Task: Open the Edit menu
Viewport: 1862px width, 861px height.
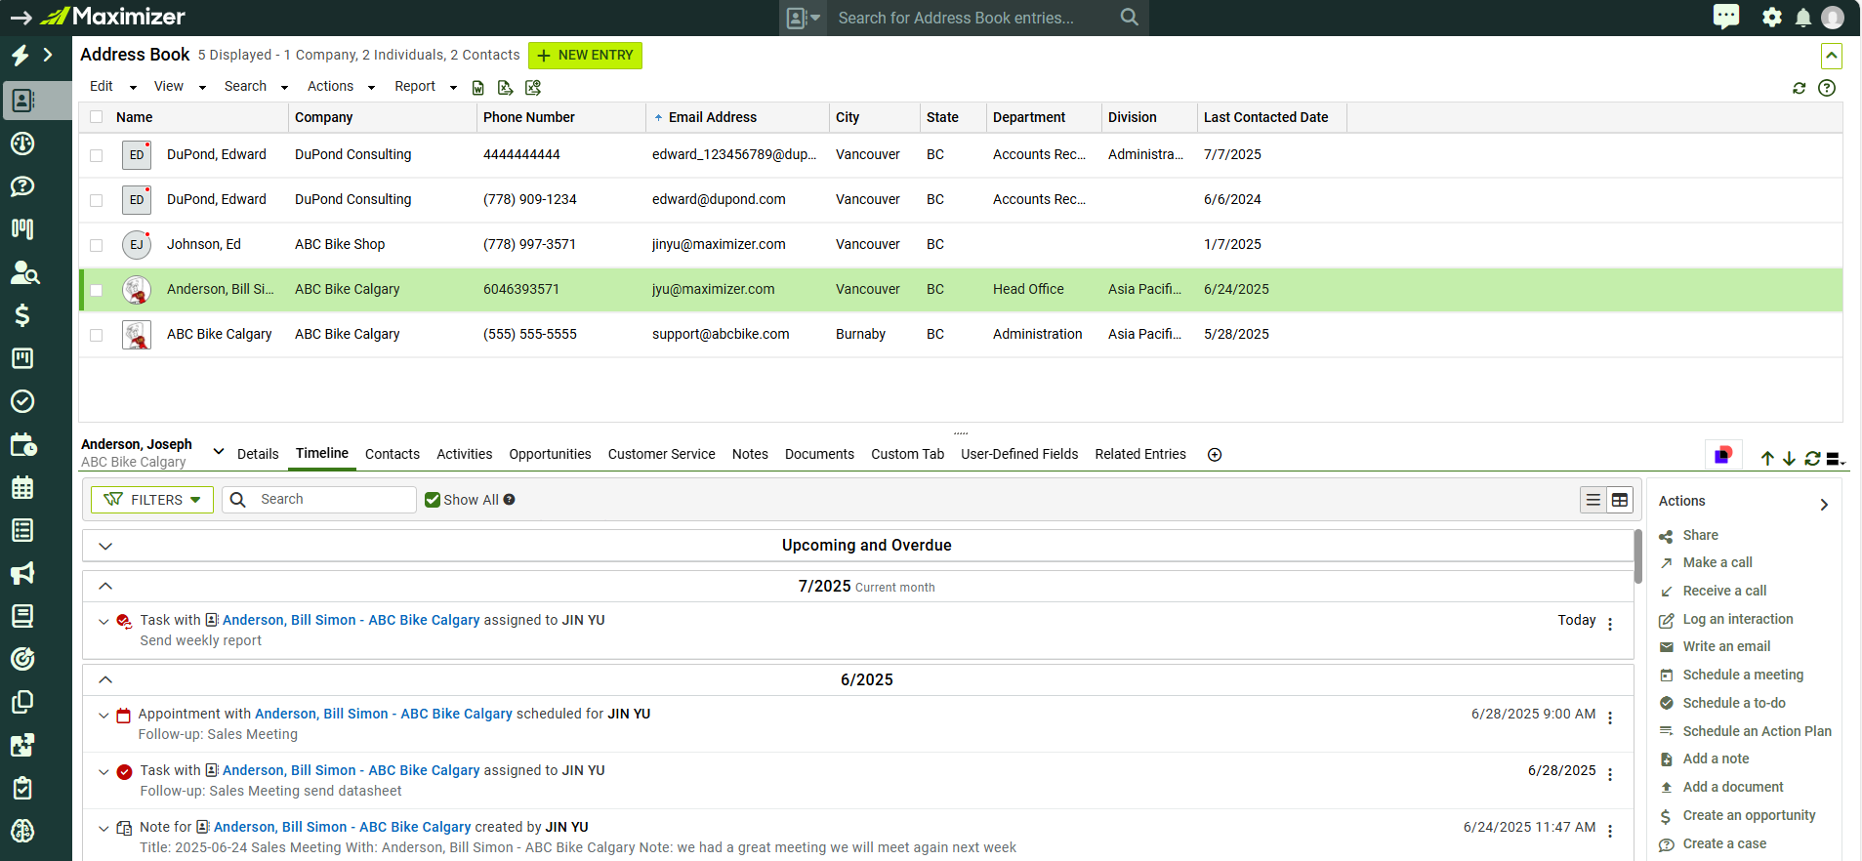Action: 112,86
